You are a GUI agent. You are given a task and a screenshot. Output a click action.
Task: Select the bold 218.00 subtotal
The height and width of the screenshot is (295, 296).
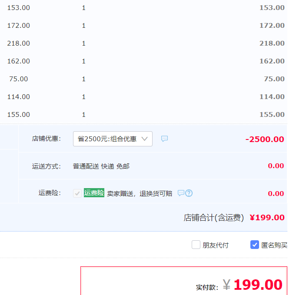pos(272,43)
